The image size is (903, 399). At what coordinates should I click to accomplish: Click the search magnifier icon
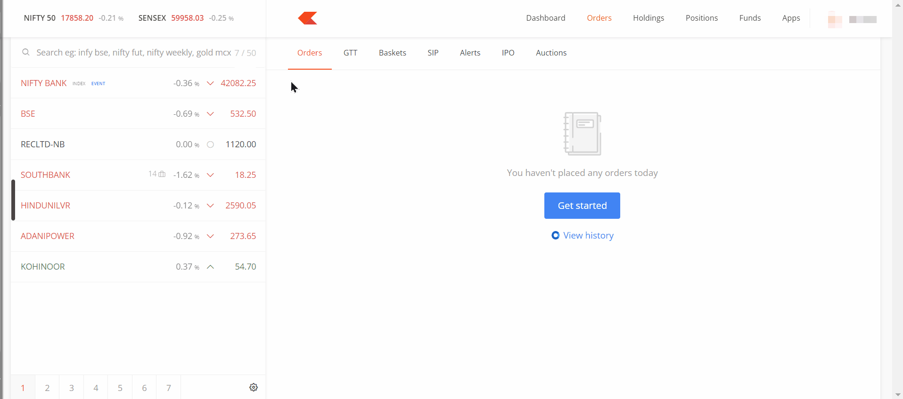(x=26, y=52)
